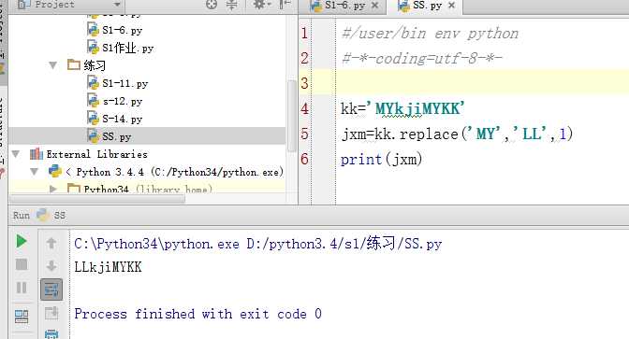Collapse the Python 3.4.4 interpreter node
The width and height of the screenshot is (629, 339).
[35, 172]
